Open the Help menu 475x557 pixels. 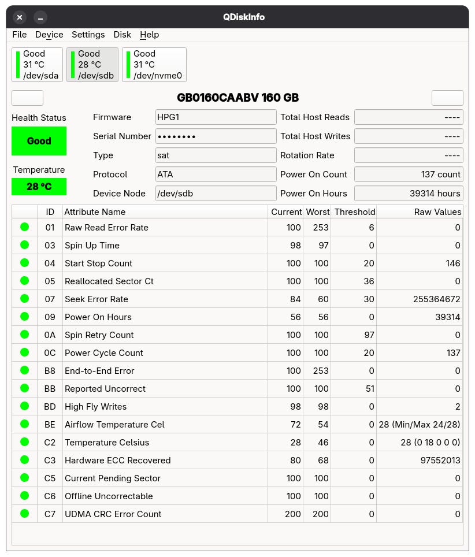[149, 35]
